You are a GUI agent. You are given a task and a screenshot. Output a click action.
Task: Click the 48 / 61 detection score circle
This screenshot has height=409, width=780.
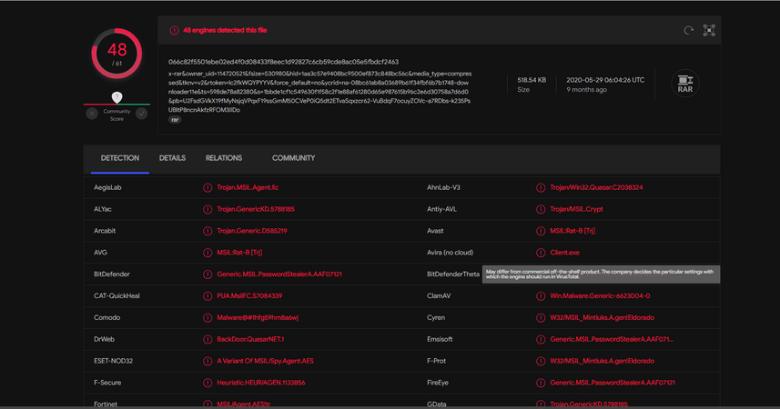(x=116, y=54)
